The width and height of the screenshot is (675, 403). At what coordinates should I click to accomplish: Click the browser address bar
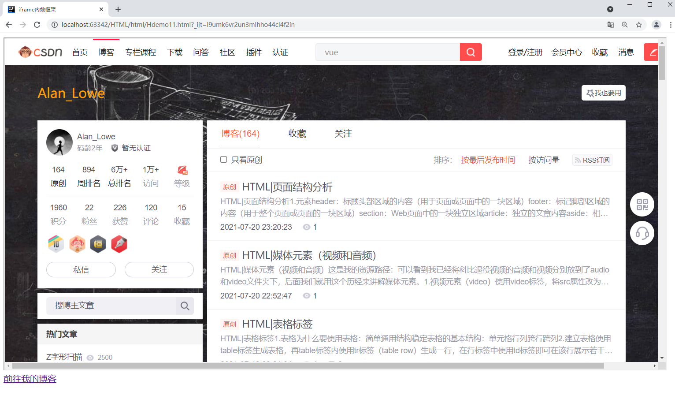326,25
